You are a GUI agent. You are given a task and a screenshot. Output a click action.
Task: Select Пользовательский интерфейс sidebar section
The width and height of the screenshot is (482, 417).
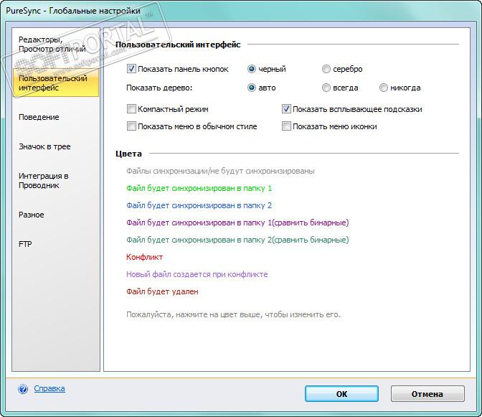56,83
